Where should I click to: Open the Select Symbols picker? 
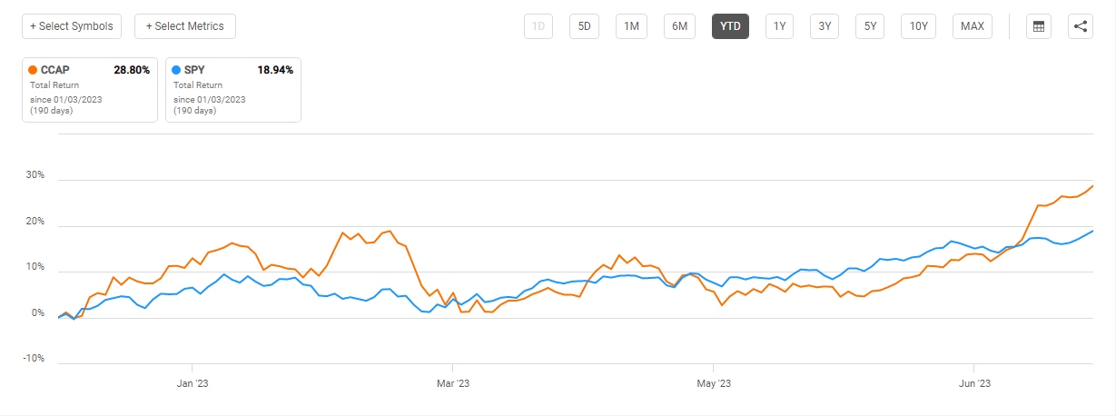click(72, 26)
